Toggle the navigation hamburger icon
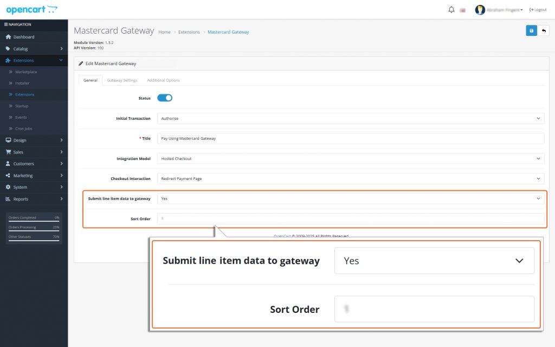The height and width of the screenshot is (347, 555). (5, 24)
